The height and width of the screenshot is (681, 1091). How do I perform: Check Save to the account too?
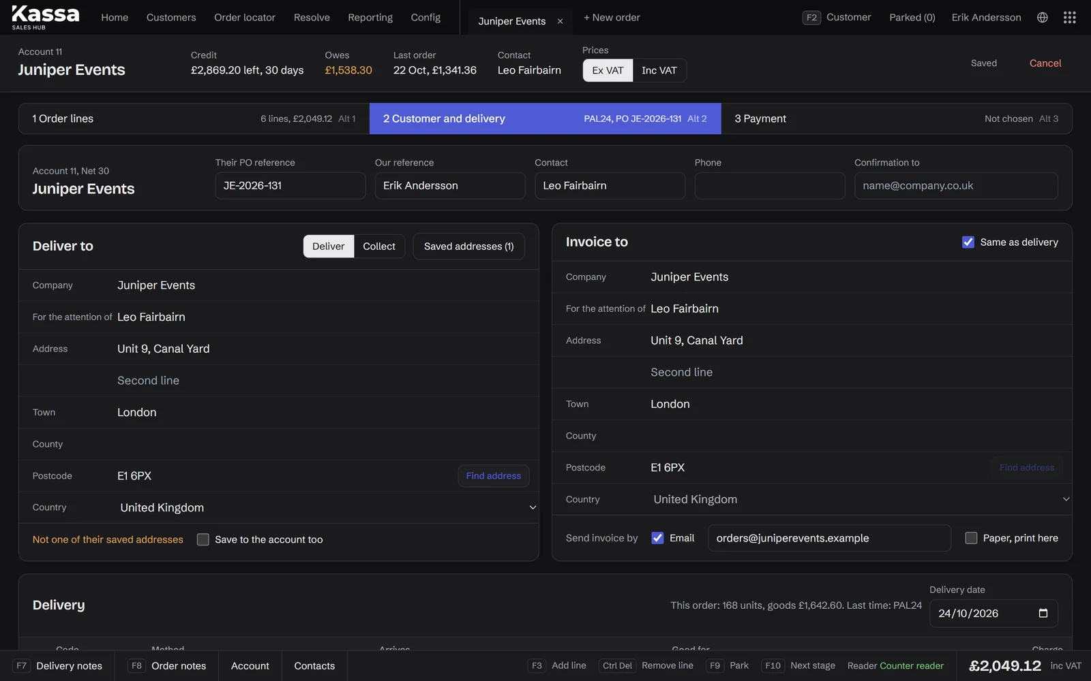203,539
